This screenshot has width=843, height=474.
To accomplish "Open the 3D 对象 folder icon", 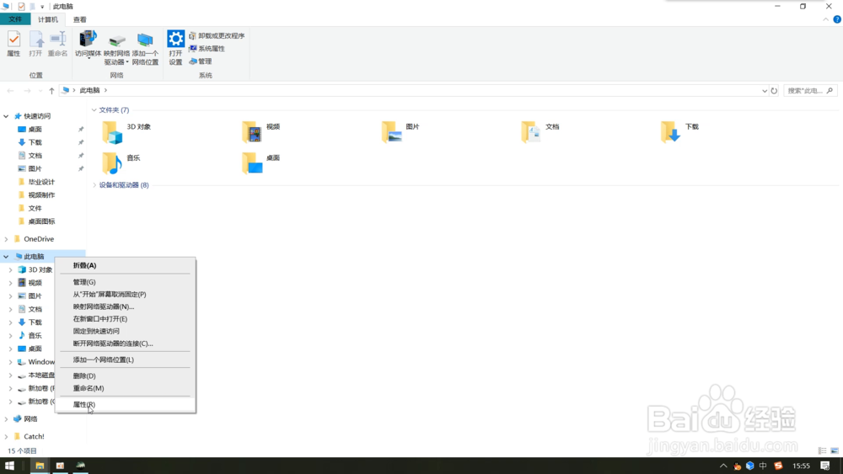I will click(x=112, y=132).
